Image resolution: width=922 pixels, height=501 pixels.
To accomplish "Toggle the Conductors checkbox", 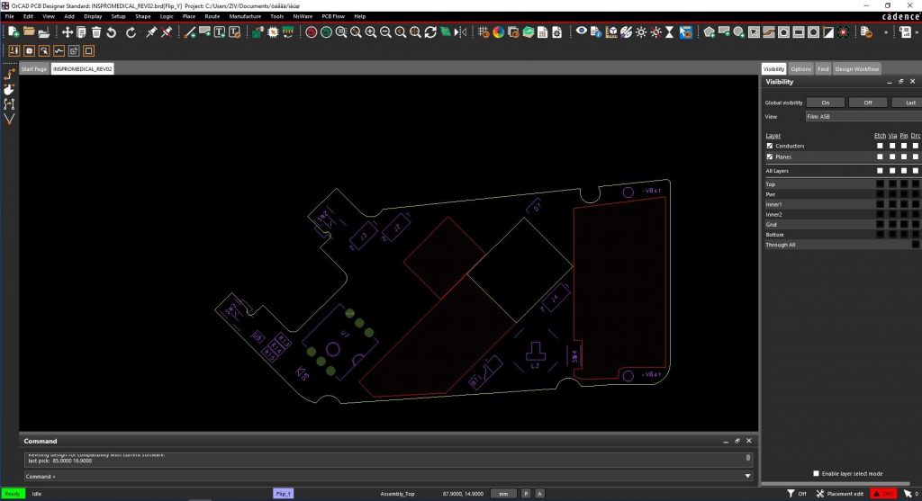I will [x=770, y=146].
